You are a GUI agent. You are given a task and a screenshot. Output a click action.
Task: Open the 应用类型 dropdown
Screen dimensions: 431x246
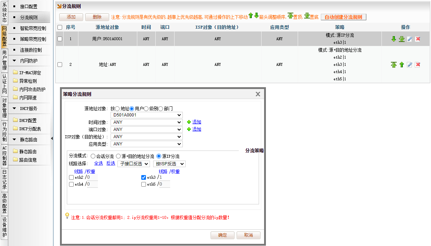[x=146, y=144]
